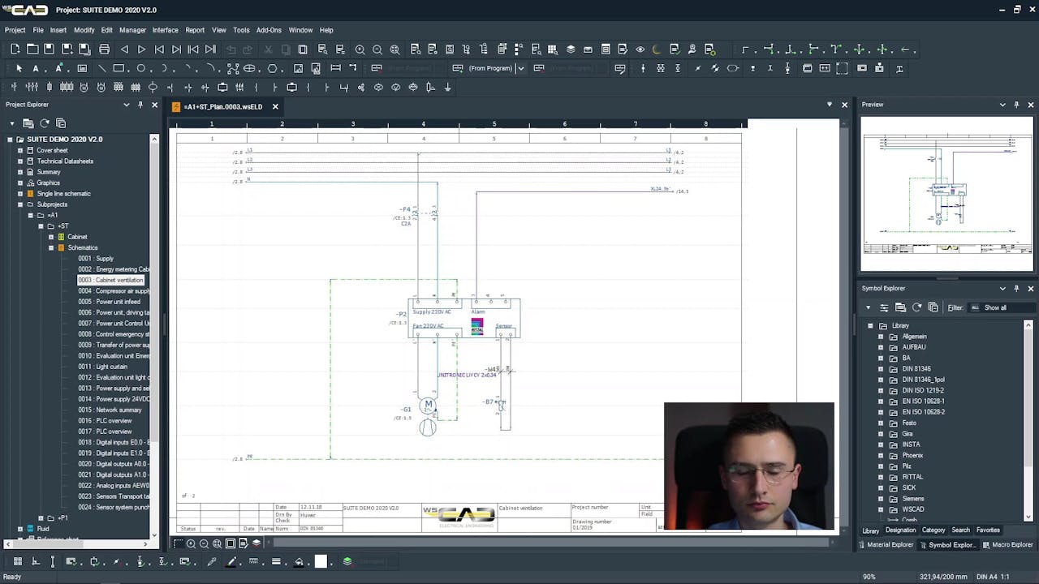Collapse the Subprojects tree node
Image resolution: width=1039 pixels, height=584 pixels.
[20, 204]
